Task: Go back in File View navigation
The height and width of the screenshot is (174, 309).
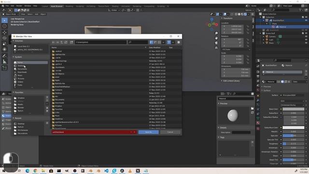Action: coord(53,42)
